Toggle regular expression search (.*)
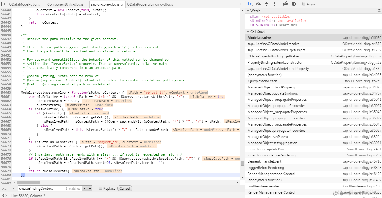Image resolution: width=382 pixels, height=198 pixels. (13, 189)
